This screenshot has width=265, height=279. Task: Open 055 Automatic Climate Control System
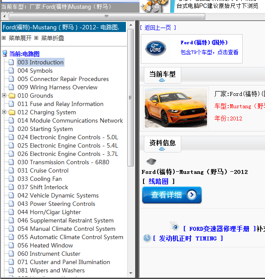[70, 237]
